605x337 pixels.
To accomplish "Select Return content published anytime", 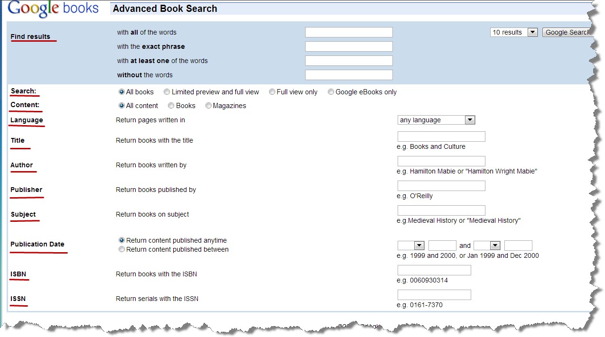I will tap(122, 240).
